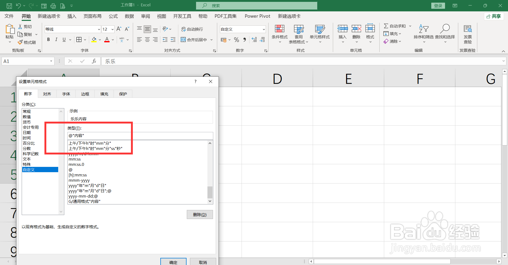The width and height of the screenshot is (508, 265).
Task: Expand the formula bar
Action: 504,61
